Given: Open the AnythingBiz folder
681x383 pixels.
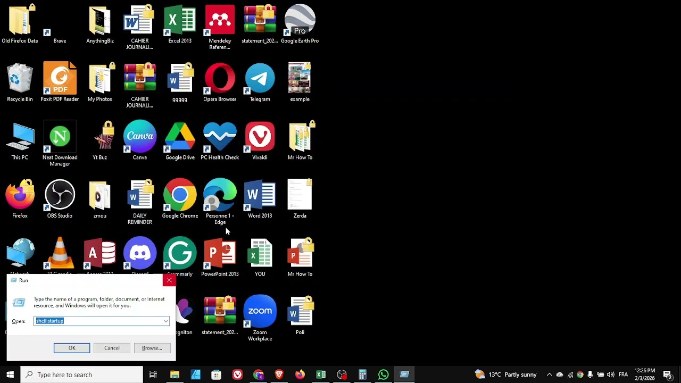Looking at the screenshot, I should 100,26.
